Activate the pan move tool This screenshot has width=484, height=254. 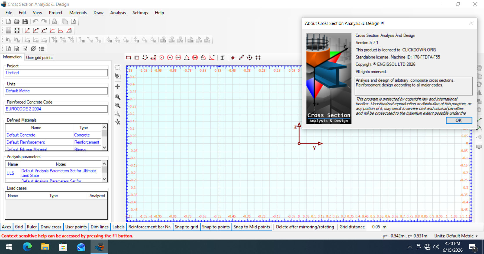tap(118, 86)
